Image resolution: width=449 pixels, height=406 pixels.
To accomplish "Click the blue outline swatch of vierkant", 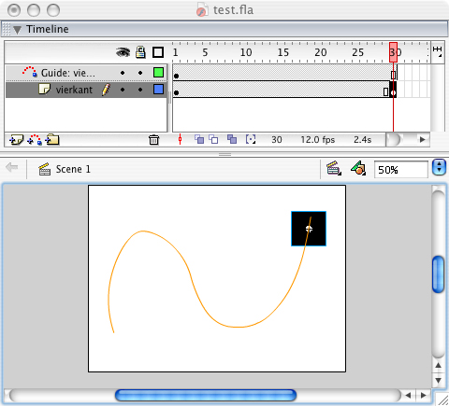I will pos(158,90).
